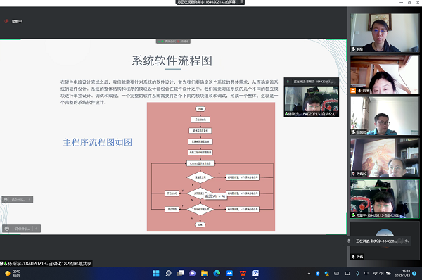Click the slide title 系统软件流程图
This screenshot has width=422, height=280.
[x=172, y=61]
